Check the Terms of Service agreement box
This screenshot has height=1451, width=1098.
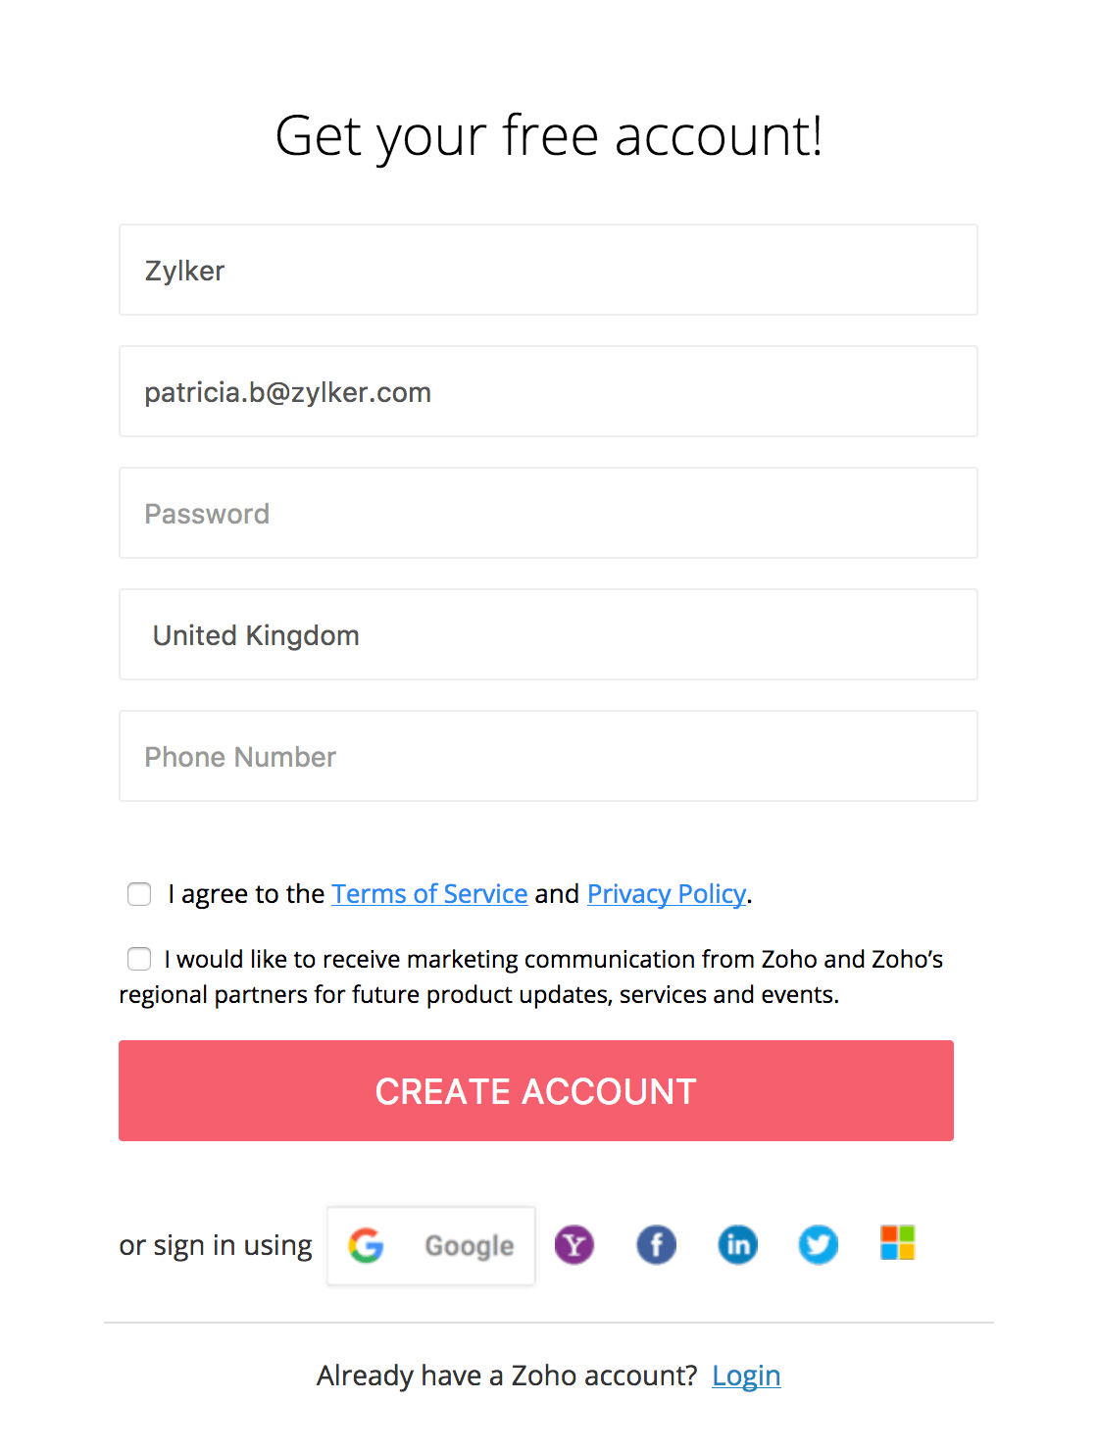139,894
